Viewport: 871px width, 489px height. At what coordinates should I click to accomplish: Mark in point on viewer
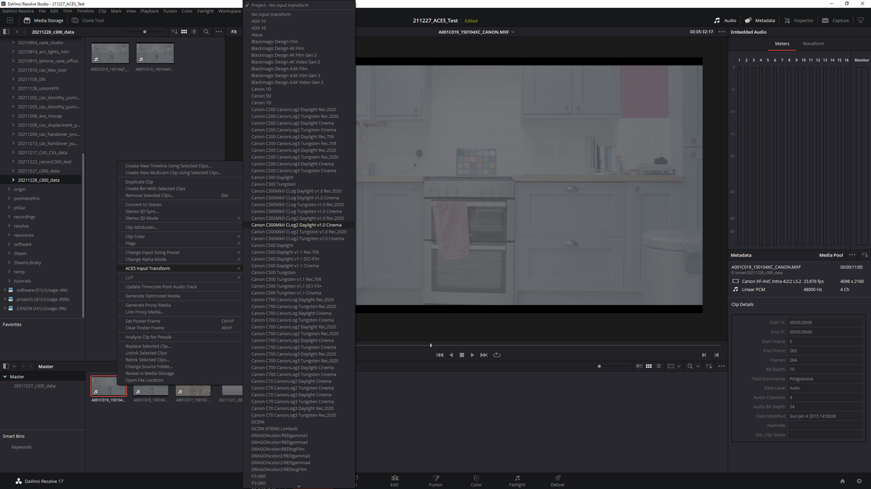[704, 355]
